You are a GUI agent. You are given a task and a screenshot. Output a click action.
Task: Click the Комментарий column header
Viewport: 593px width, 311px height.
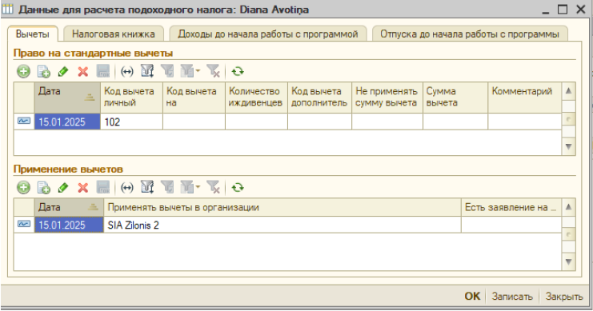[524, 97]
